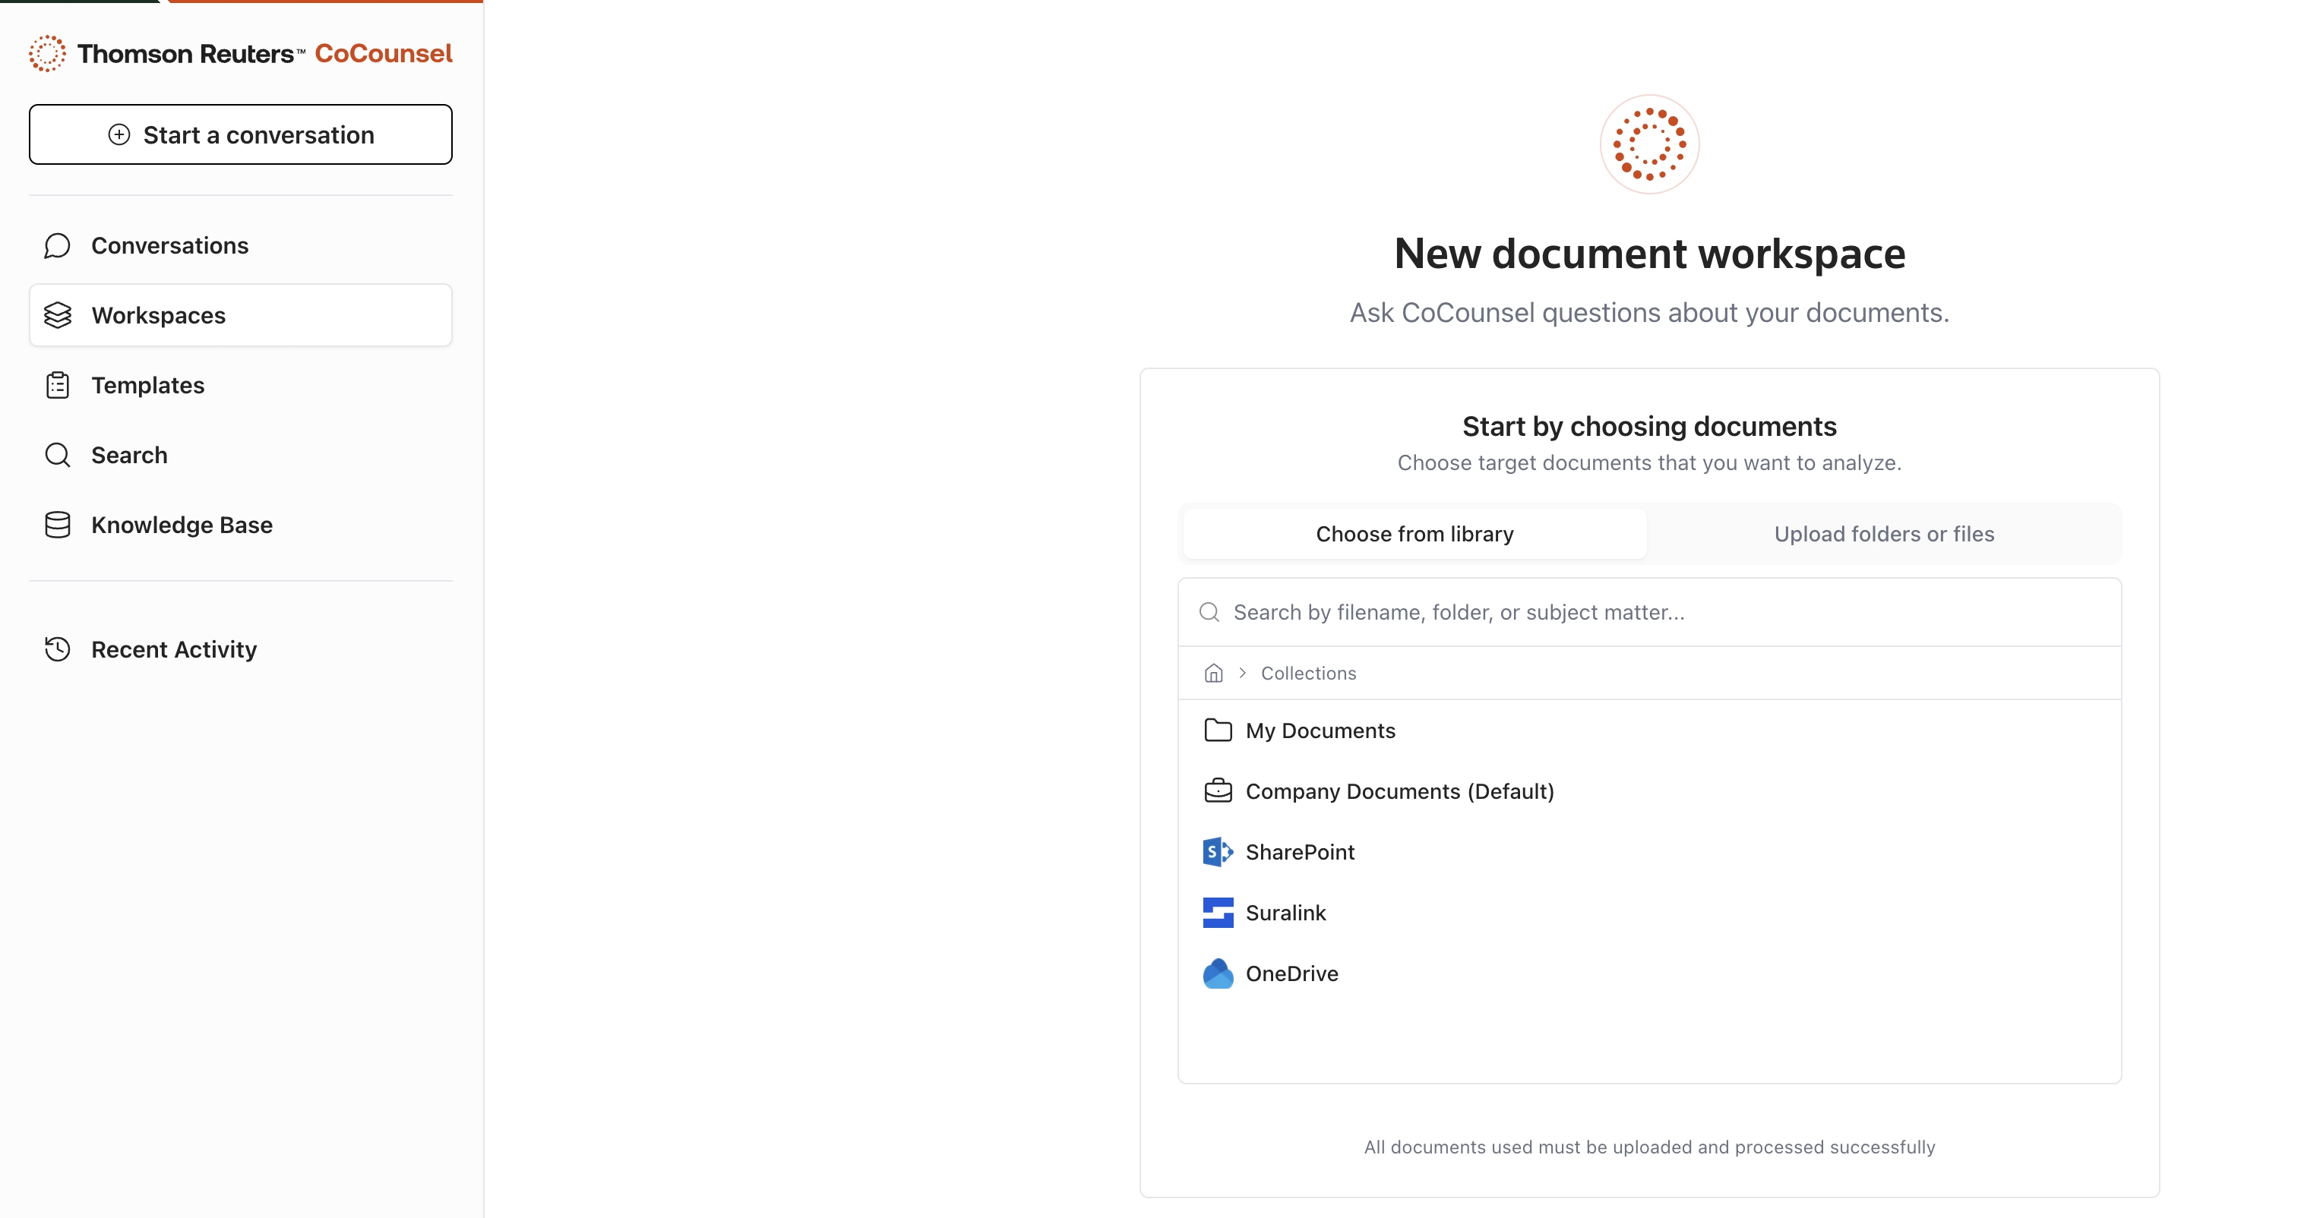This screenshot has width=2320, height=1218.
Task: Click the Thomson Reuters CoCounsel logo
Action: tap(239, 54)
